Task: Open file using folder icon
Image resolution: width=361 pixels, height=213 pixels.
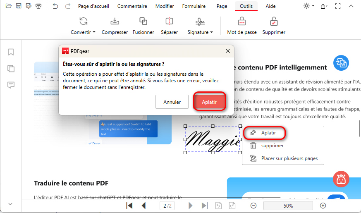Action: [x=9, y=6]
